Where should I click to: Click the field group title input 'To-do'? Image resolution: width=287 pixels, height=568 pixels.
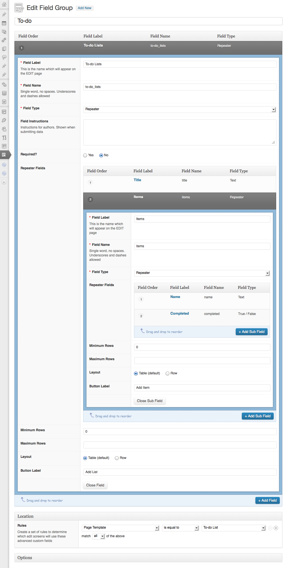(x=148, y=21)
